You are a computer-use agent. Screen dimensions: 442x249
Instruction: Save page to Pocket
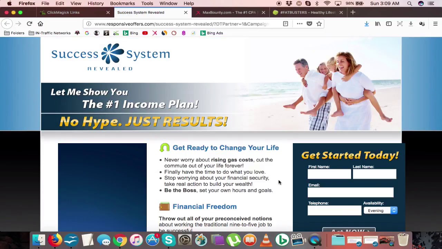click(309, 24)
